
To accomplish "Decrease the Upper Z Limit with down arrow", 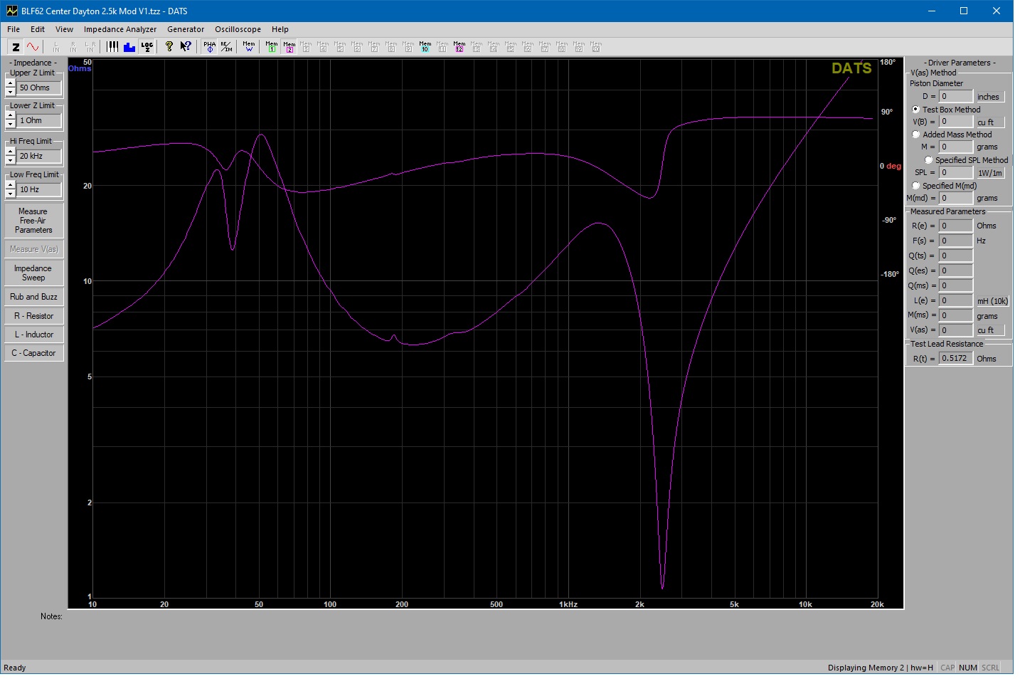I will tap(10, 92).
